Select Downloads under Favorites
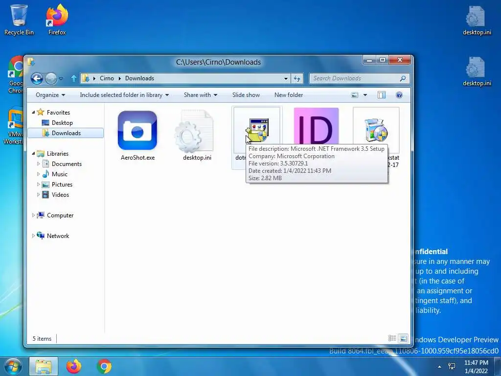Screen dimensions: 501x376 click(x=66, y=133)
